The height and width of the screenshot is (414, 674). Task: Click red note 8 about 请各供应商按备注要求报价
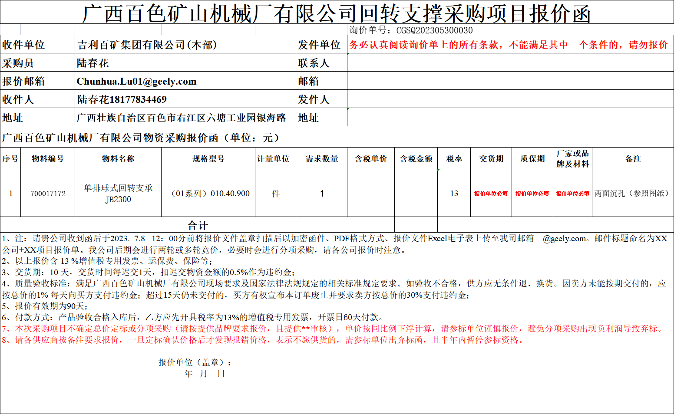(264, 340)
